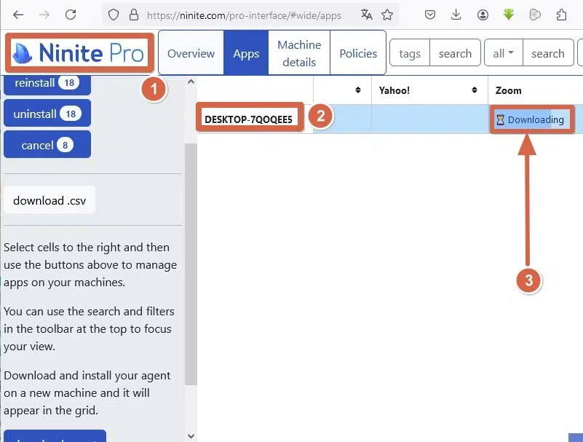Open the Machine details tab
Image resolution: width=583 pixels, height=442 pixels.
coord(299,53)
